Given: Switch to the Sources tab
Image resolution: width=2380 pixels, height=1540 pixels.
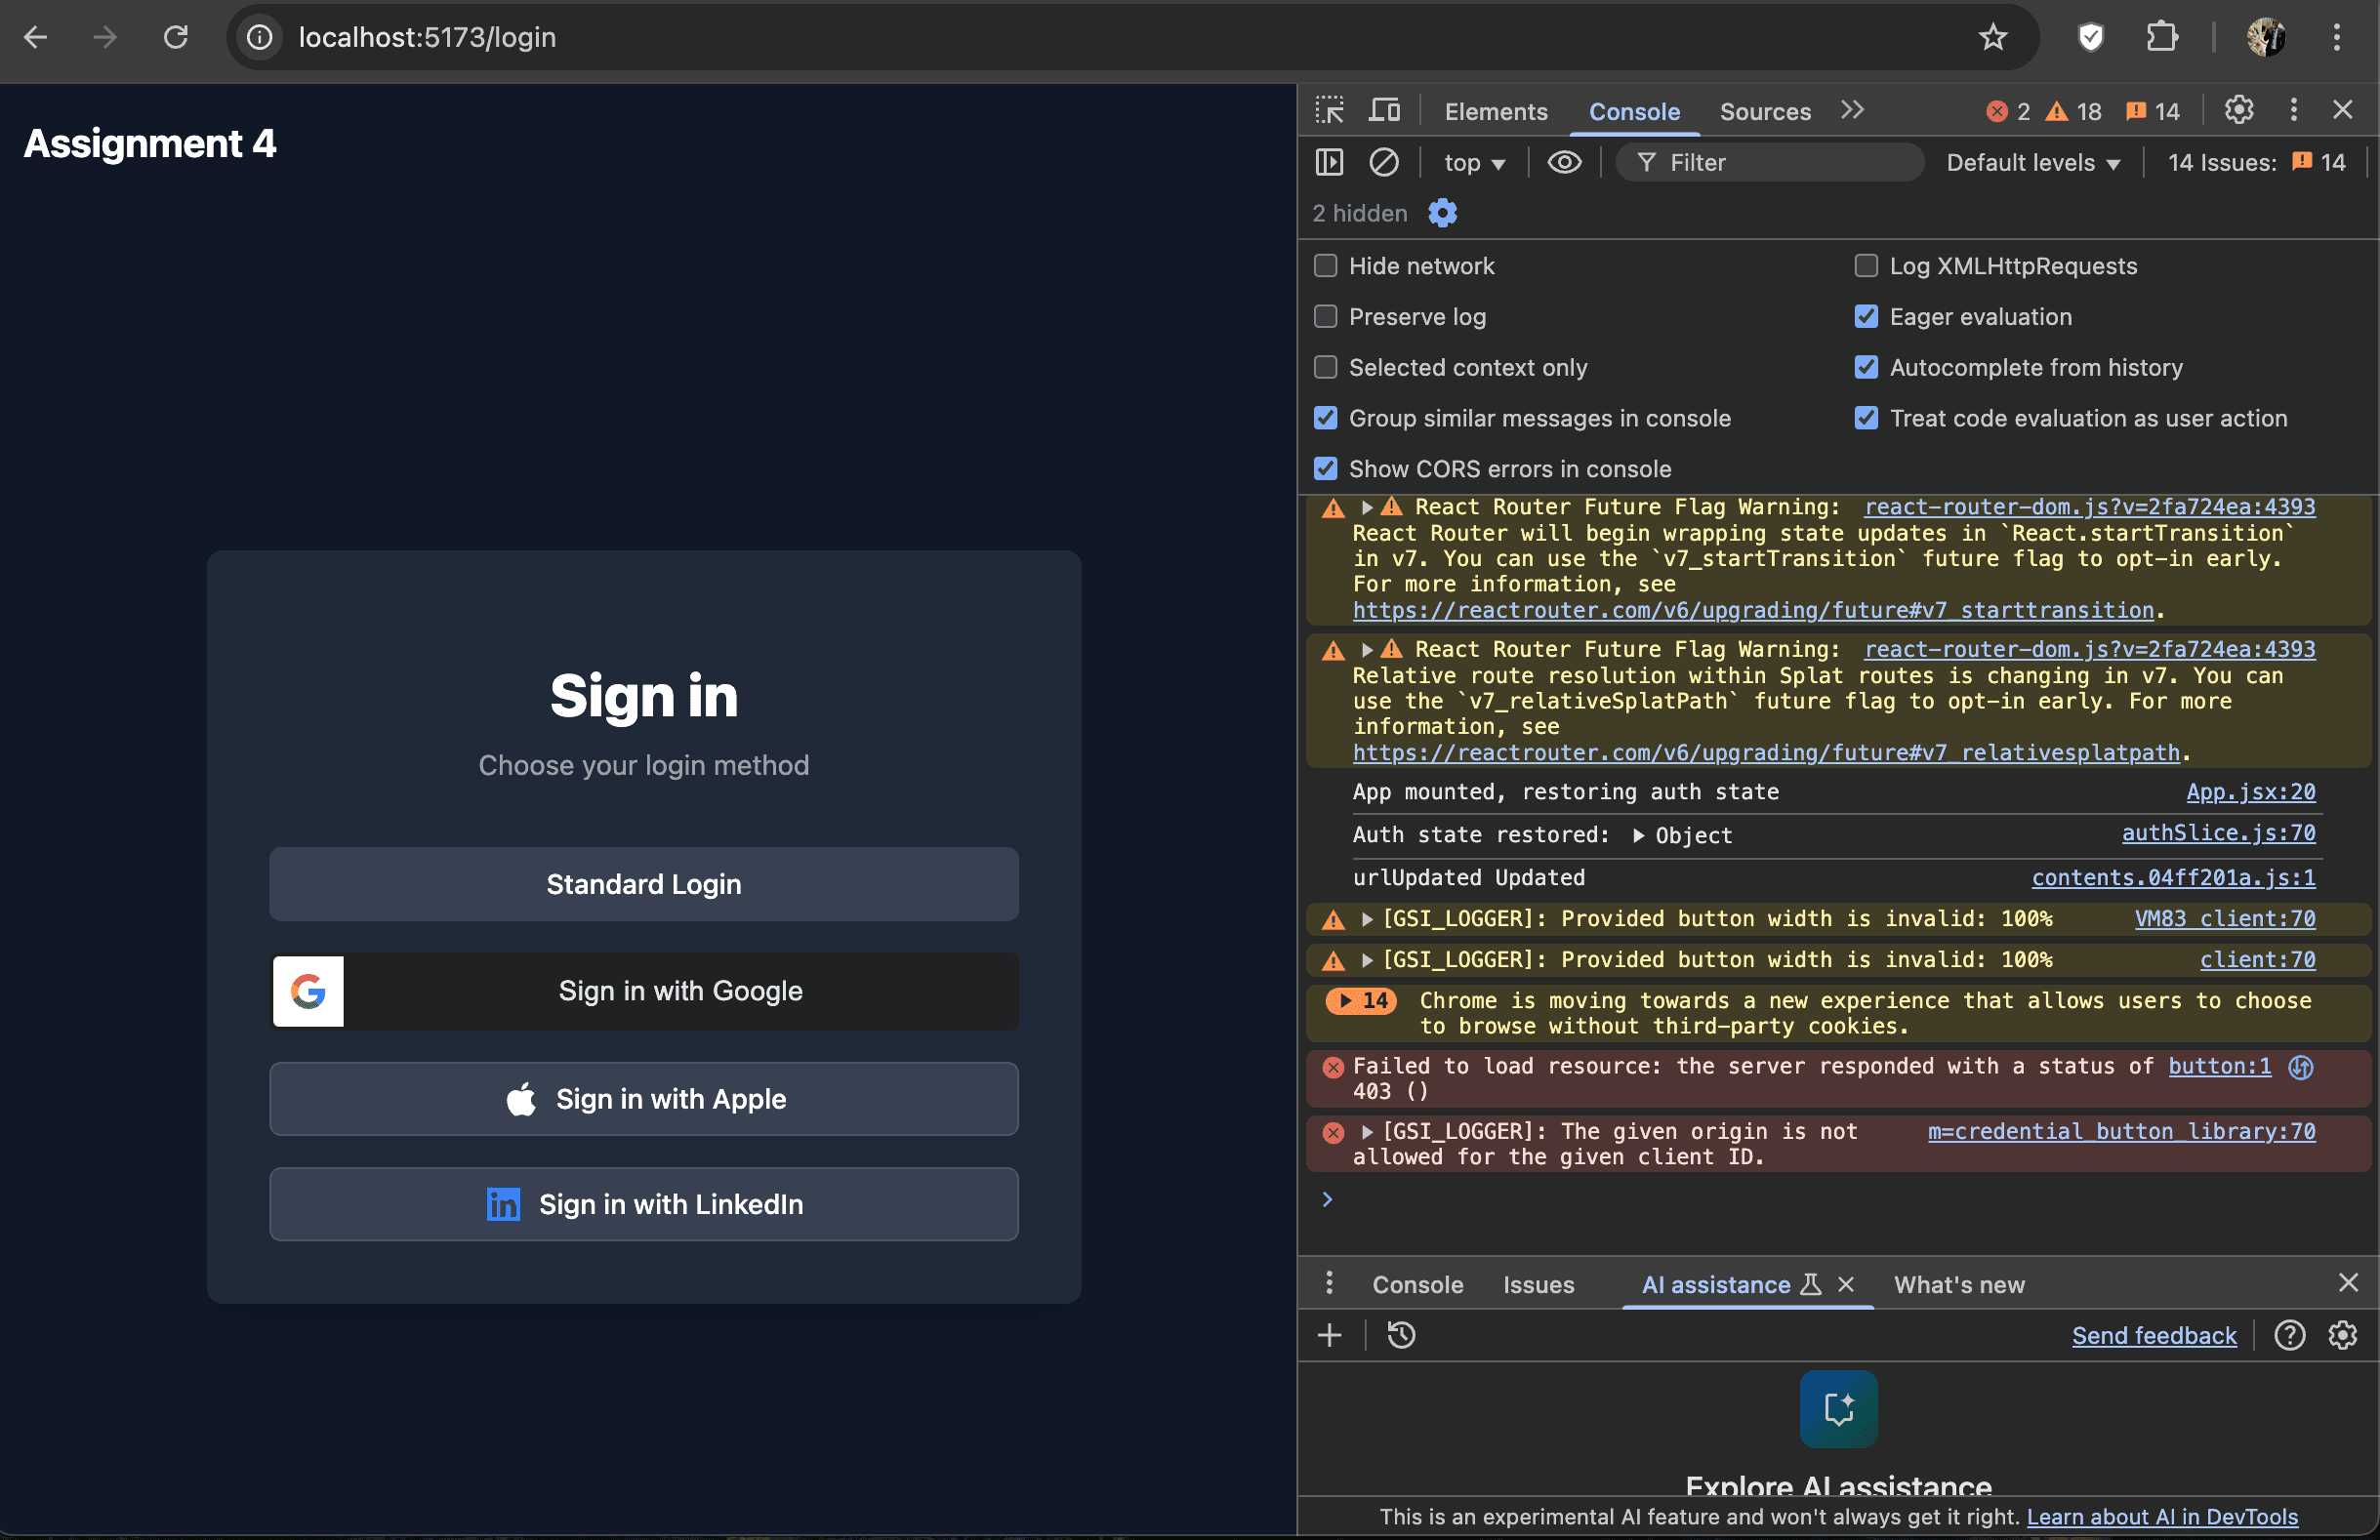Looking at the screenshot, I should click(x=1765, y=111).
